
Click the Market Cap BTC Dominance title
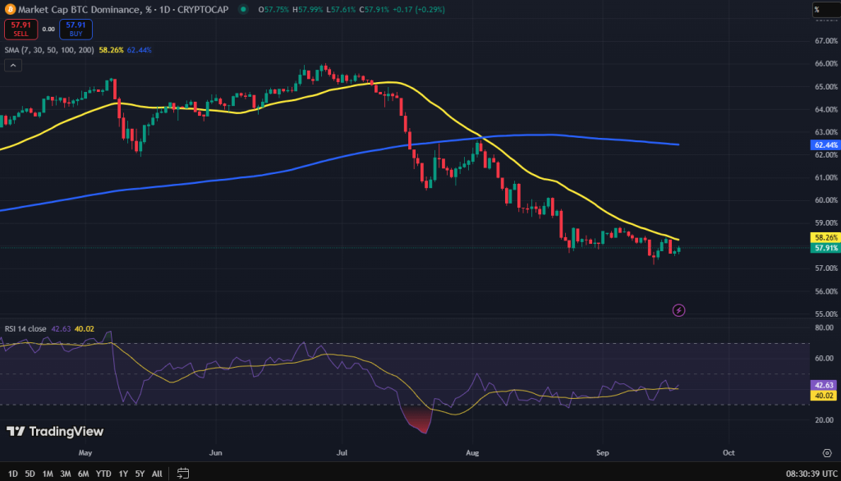pyautogui.click(x=123, y=9)
